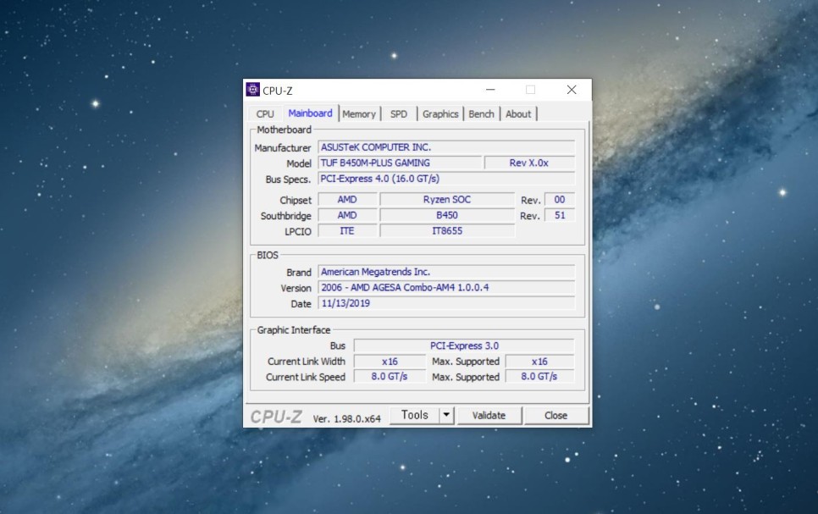Go to the SPD tab
Screen dimensions: 818x514
399,113
